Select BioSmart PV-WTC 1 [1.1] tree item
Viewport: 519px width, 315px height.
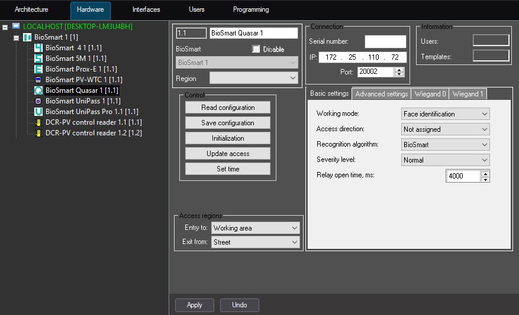pyautogui.click(x=84, y=80)
